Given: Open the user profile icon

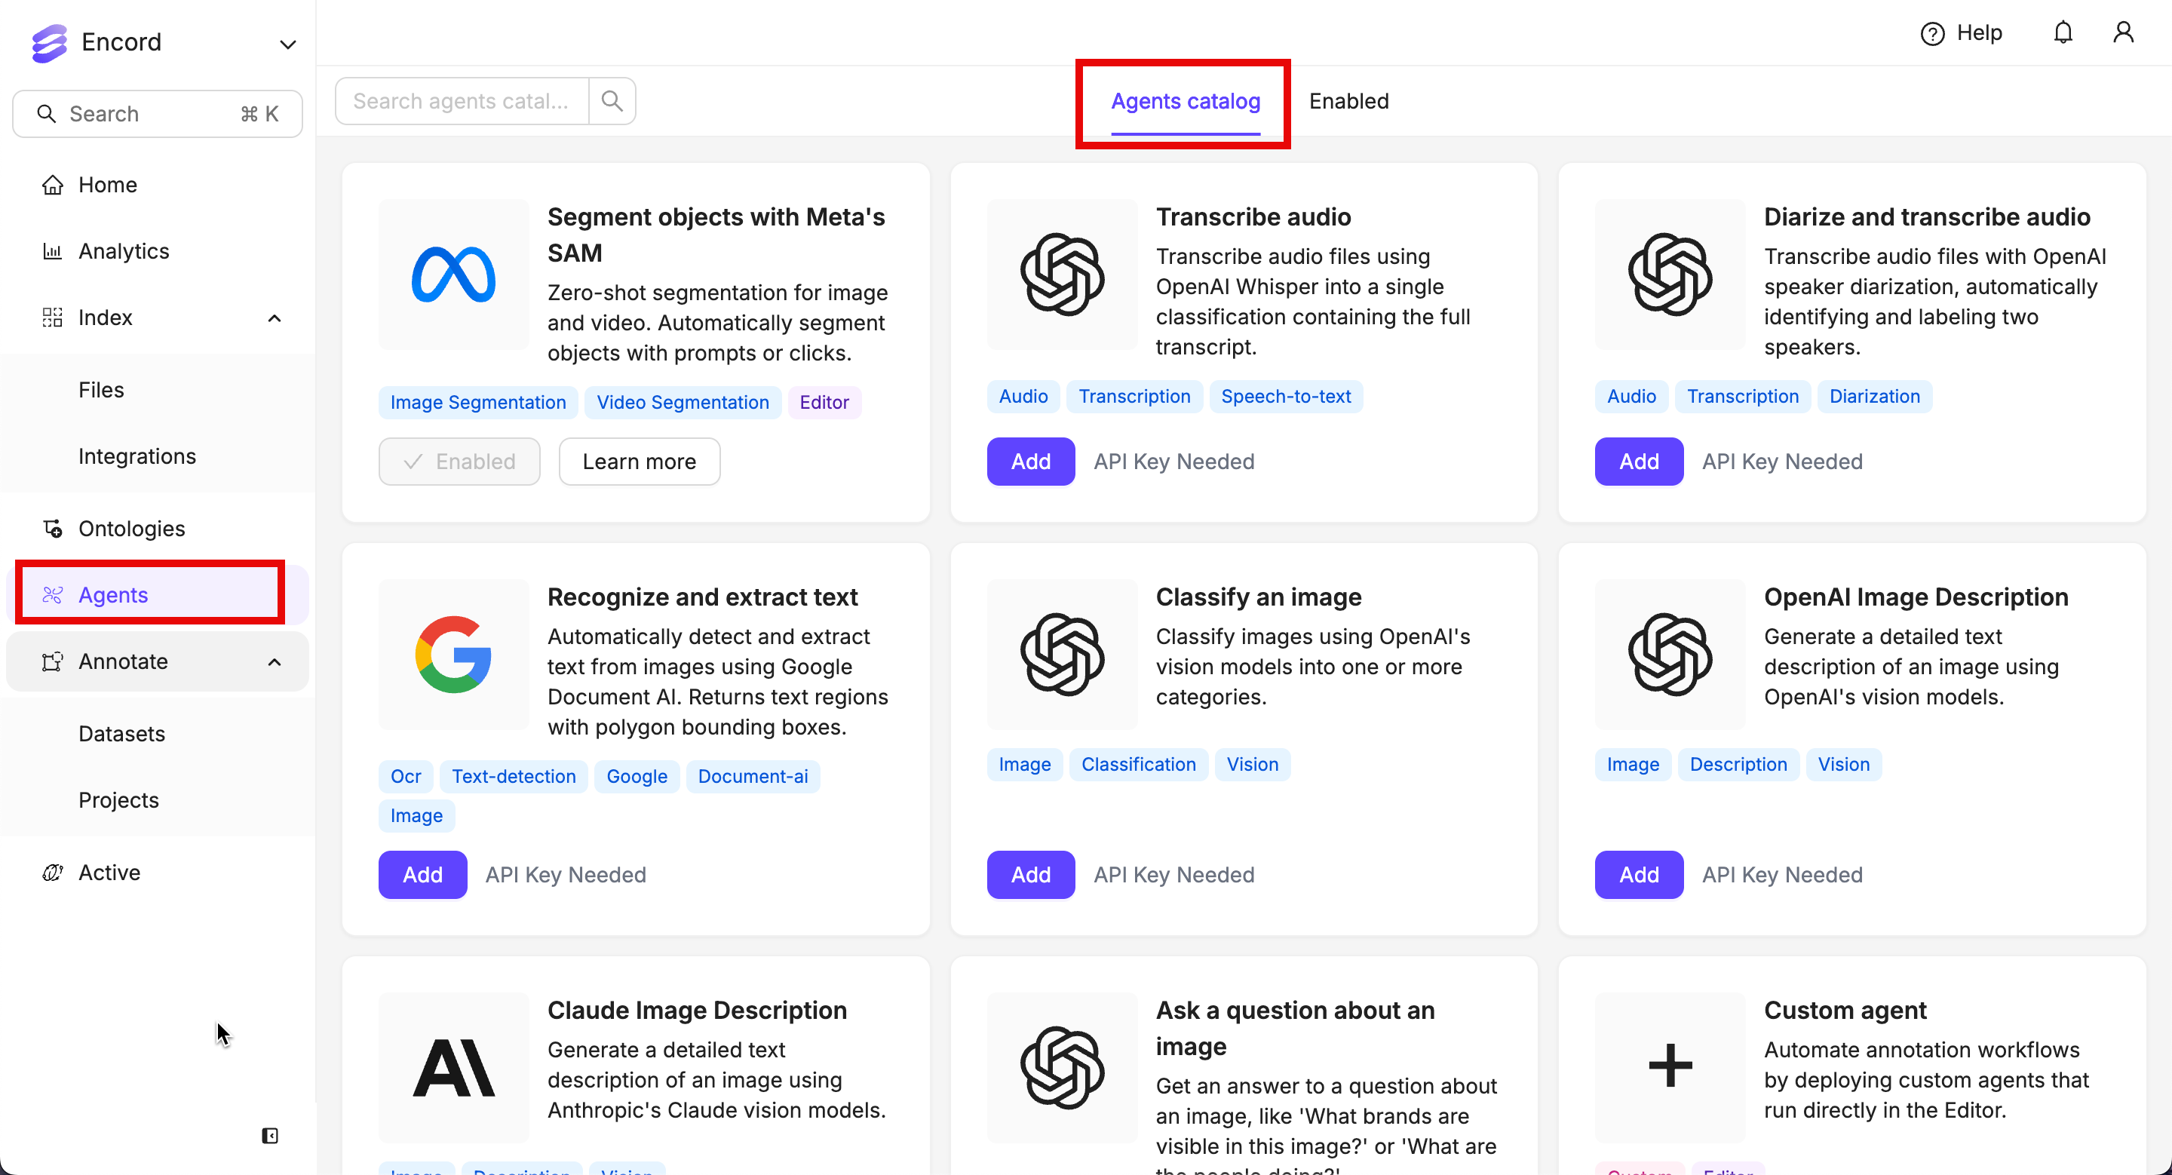Looking at the screenshot, I should [2123, 33].
